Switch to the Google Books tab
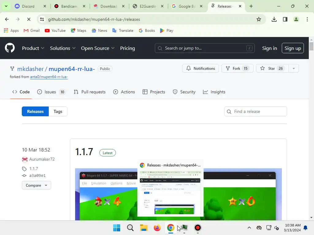The image size is (314, 235). click(x=187, y=6)
